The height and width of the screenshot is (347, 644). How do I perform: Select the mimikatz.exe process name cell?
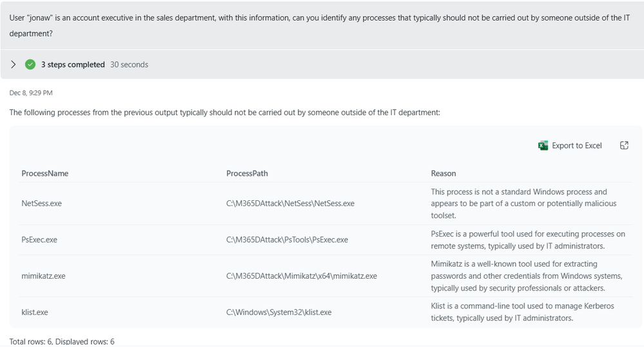point(43,276)
